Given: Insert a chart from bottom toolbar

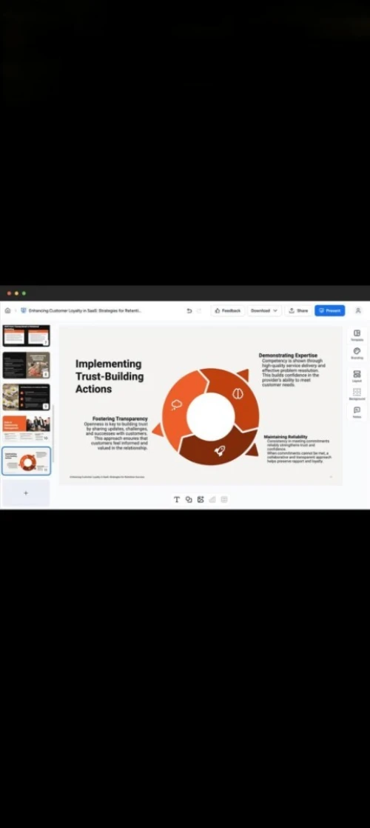Looking at the screenshot, I should click(212, 500).
